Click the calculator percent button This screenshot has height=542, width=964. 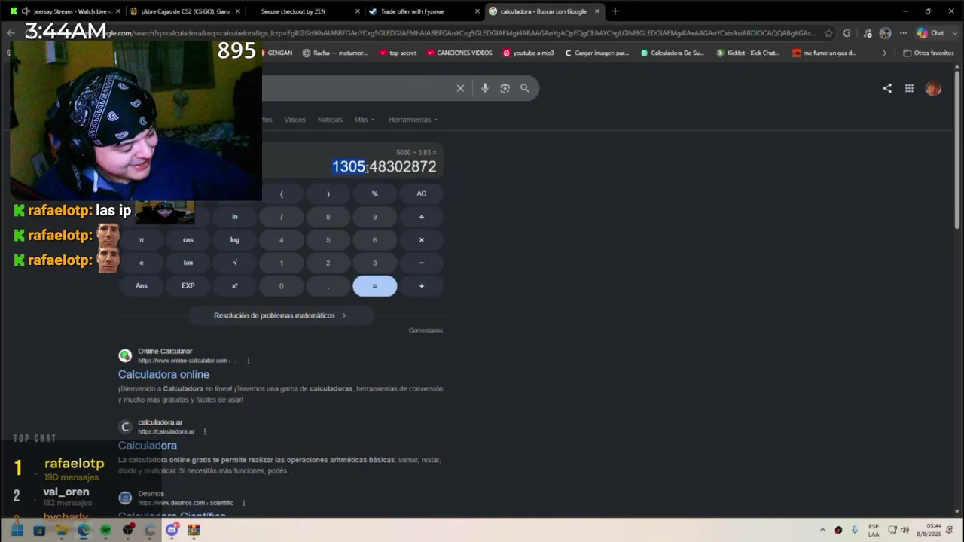click(374, 193)
